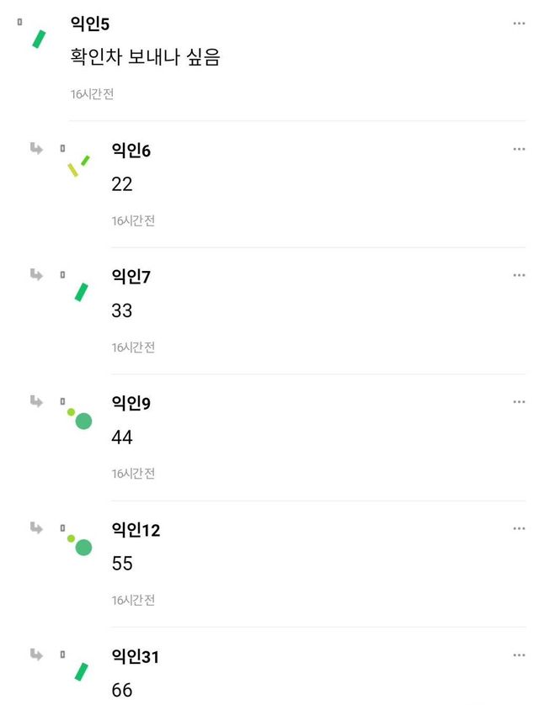Click the username 익인12
This screenshot has width=539, height=705.
tap(136, 530)
